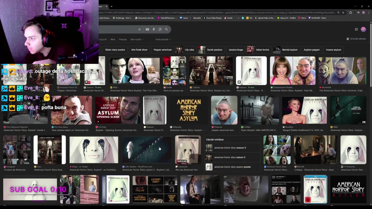Open the Alysia_k12 KickBot bookmark
The height and width of the screenshot is (209, 372).
(x=287, y=18)
